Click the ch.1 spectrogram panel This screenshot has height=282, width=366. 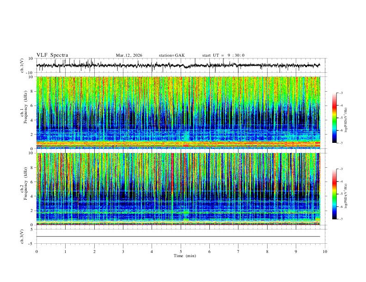point(178,112)
